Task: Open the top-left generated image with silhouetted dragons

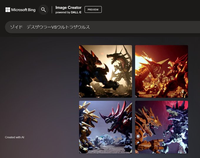Action: click(x=106, y=71)
